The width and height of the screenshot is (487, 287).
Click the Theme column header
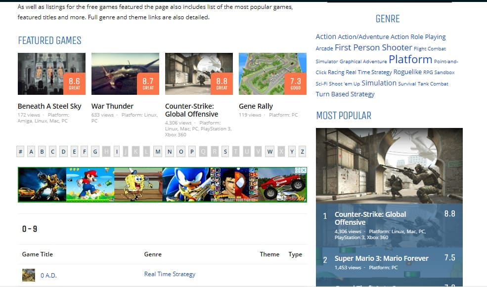tap(269, 254)
